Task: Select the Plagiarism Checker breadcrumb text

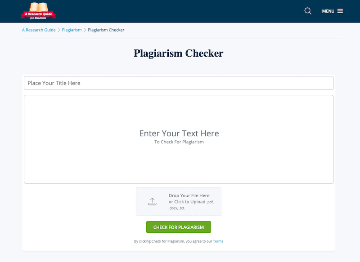Action: [x=106, y=30]
